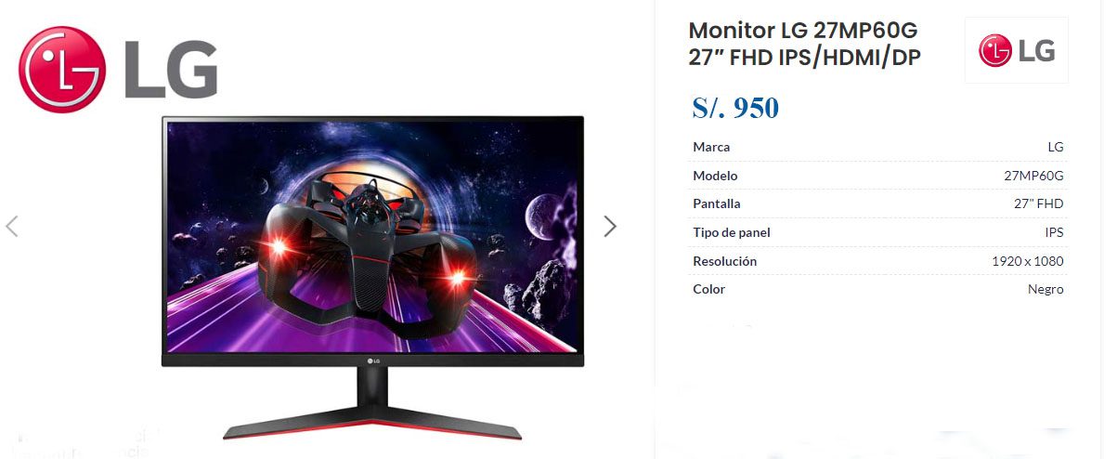Click the LG brand value in Marca row

[x=1055, y=147]
